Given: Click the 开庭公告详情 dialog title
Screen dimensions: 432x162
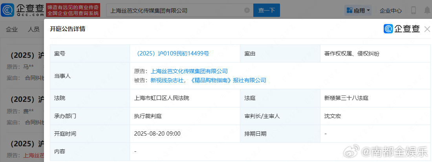Looking at the screenshot, I should 68,29.
